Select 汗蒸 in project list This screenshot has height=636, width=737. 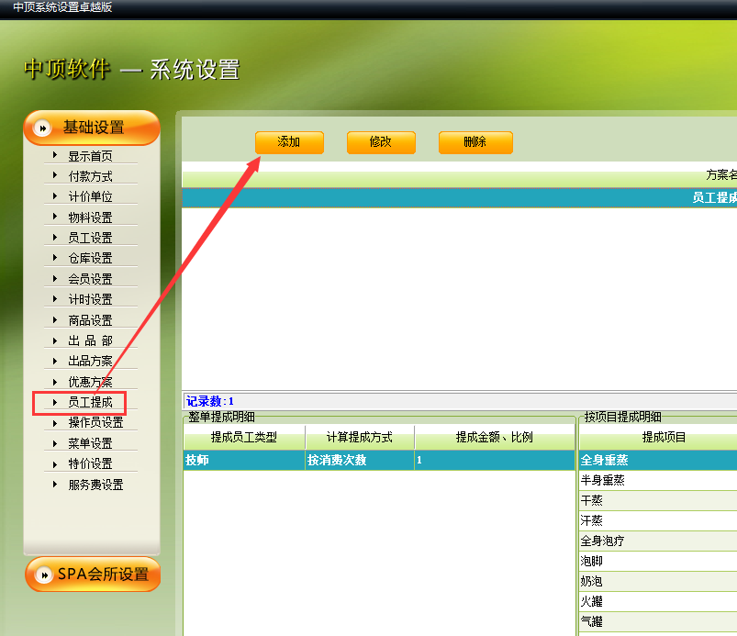(x=658, y=520)
